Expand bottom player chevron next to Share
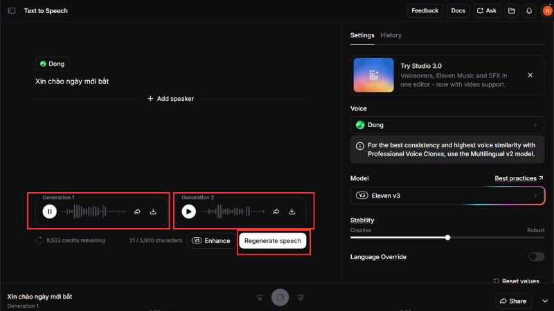 (x=544, y=301)
